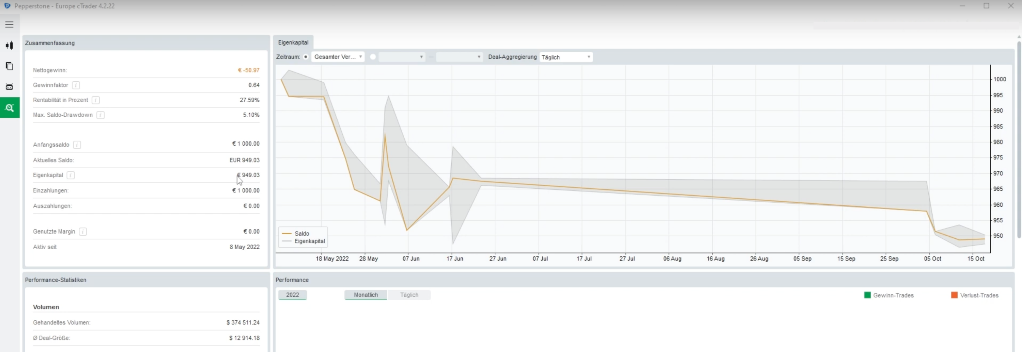1022x352 pixels.
Task: Open the start date dropdown
Action: pos(402,57)
